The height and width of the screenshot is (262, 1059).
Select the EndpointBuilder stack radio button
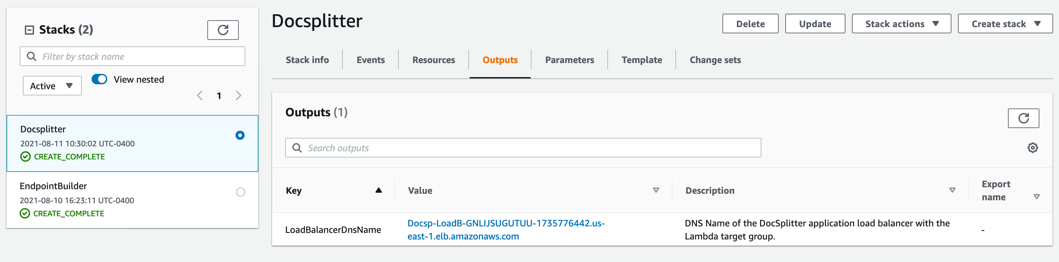(241, 192)
